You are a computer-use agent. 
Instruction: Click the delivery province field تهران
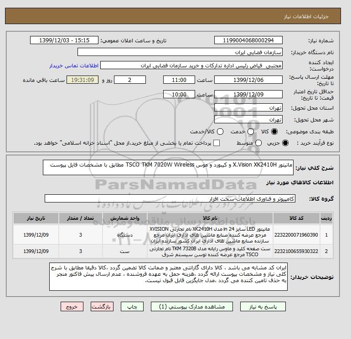coord(248,108)
